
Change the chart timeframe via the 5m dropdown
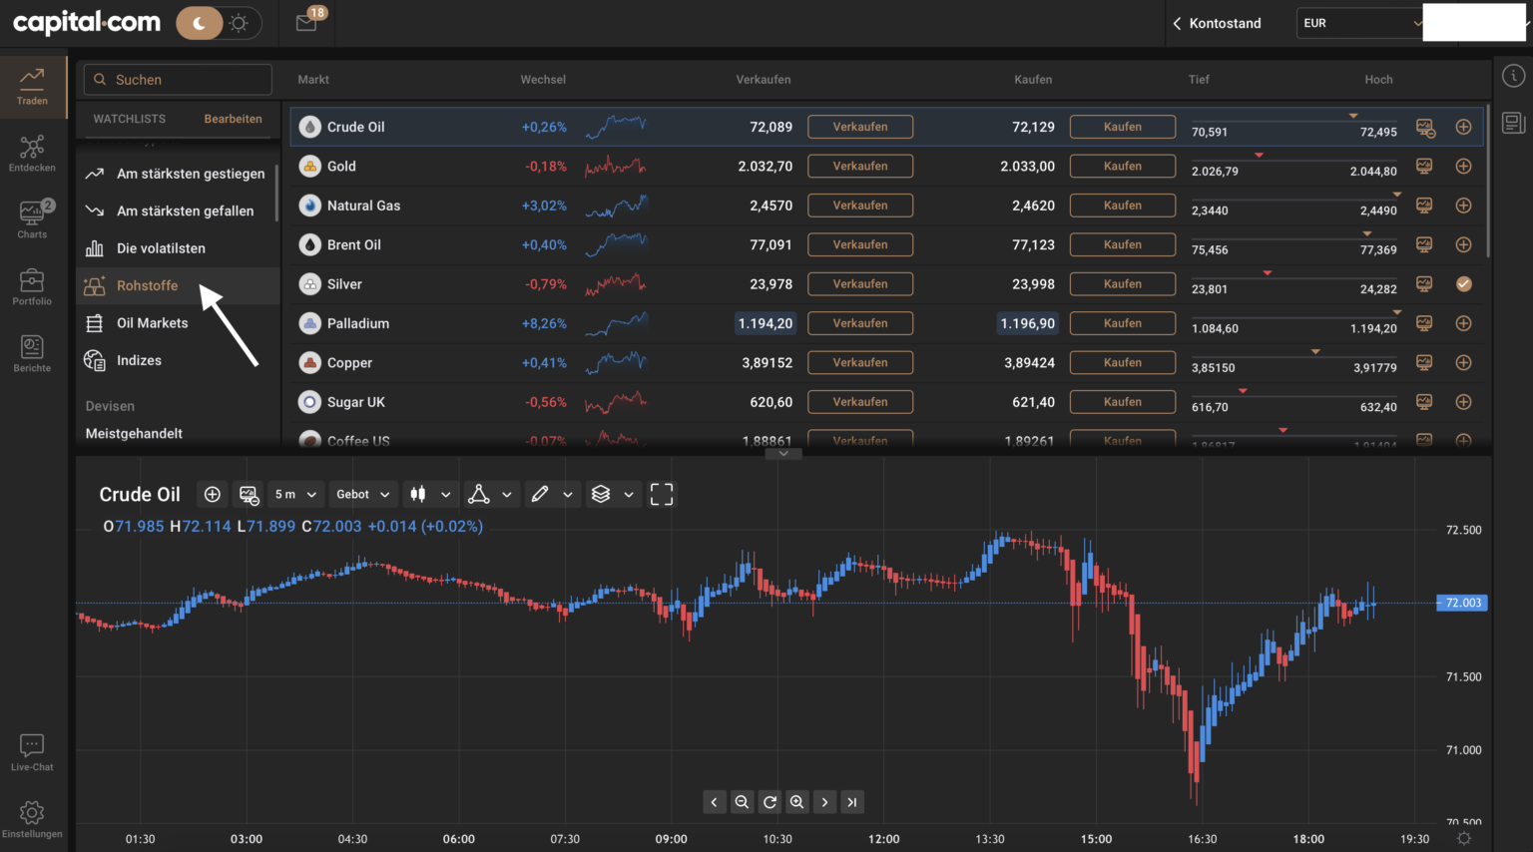click(x=295, y=494)
